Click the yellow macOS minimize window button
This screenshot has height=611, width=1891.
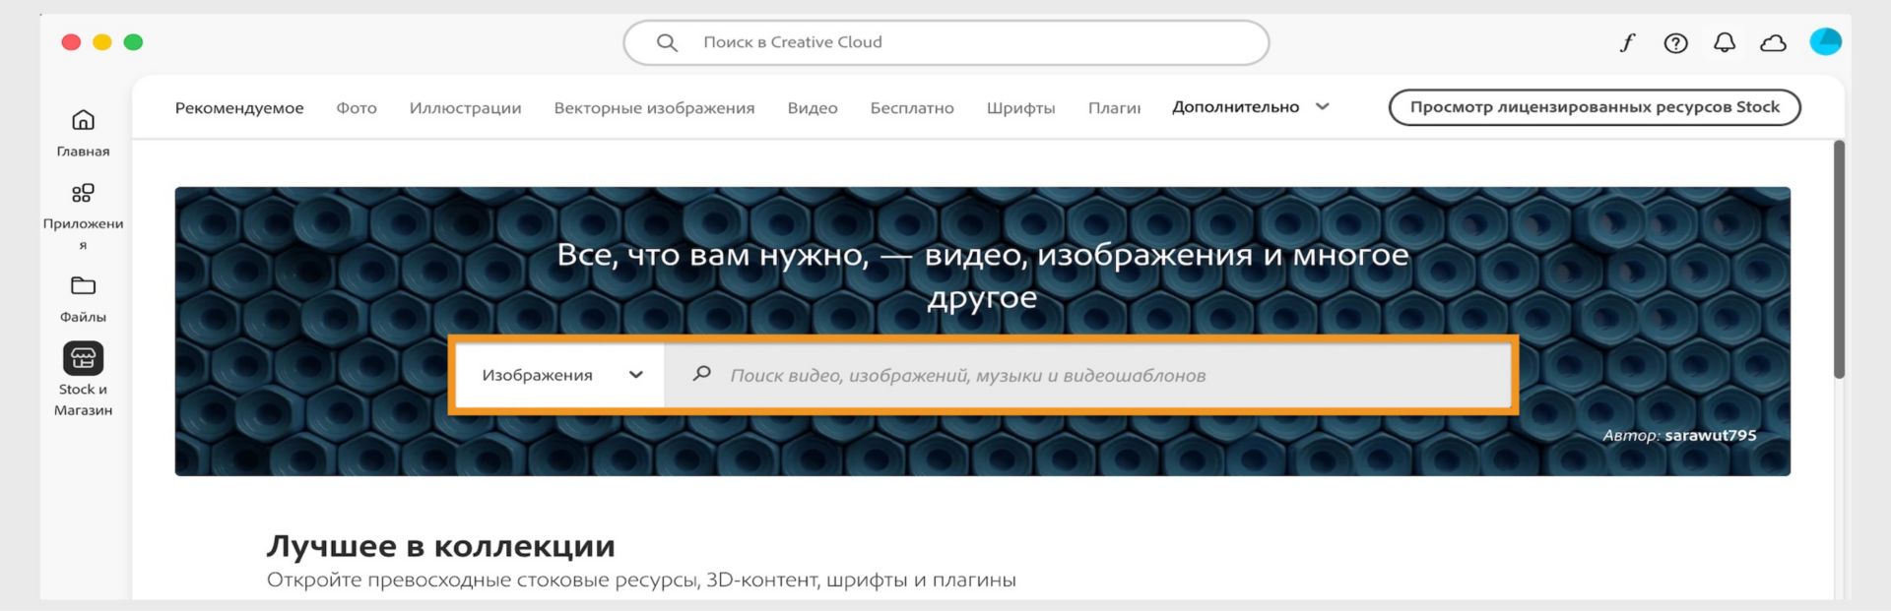tap(102, 41)
